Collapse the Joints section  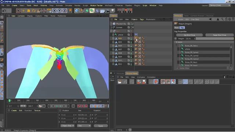tap(177, 42)
